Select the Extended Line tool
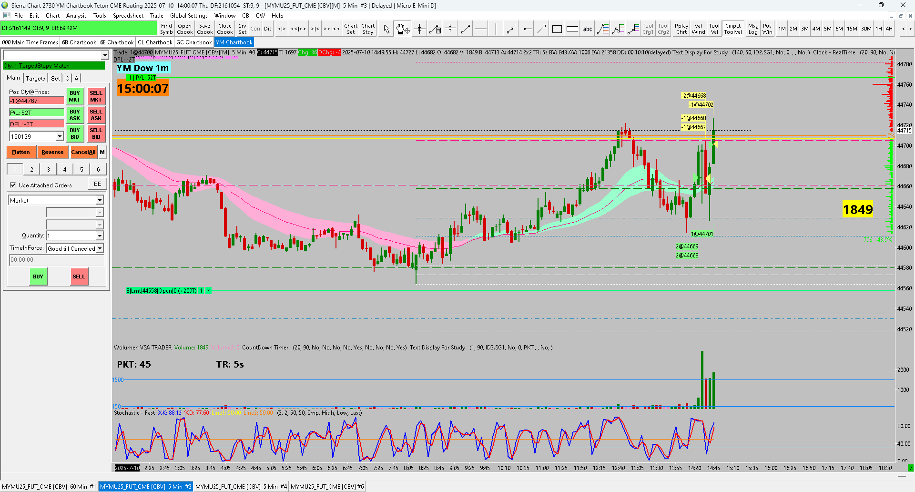Image resolution: width=915 pixels, height=492 pixels. (x=511, y=29)
